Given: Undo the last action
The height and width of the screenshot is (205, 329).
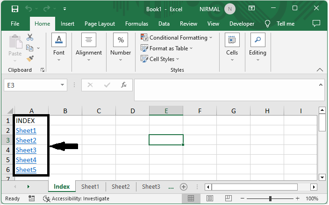Looking at the screenshot, I should (x=29, y=8).
